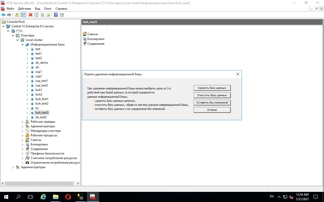Open Opera browser from taskbar
Image resolution: width=324 pixels, height=202 pixels.
[68, 197]
